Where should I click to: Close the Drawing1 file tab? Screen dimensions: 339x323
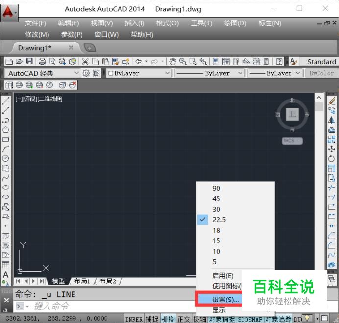tap(71, 48)
